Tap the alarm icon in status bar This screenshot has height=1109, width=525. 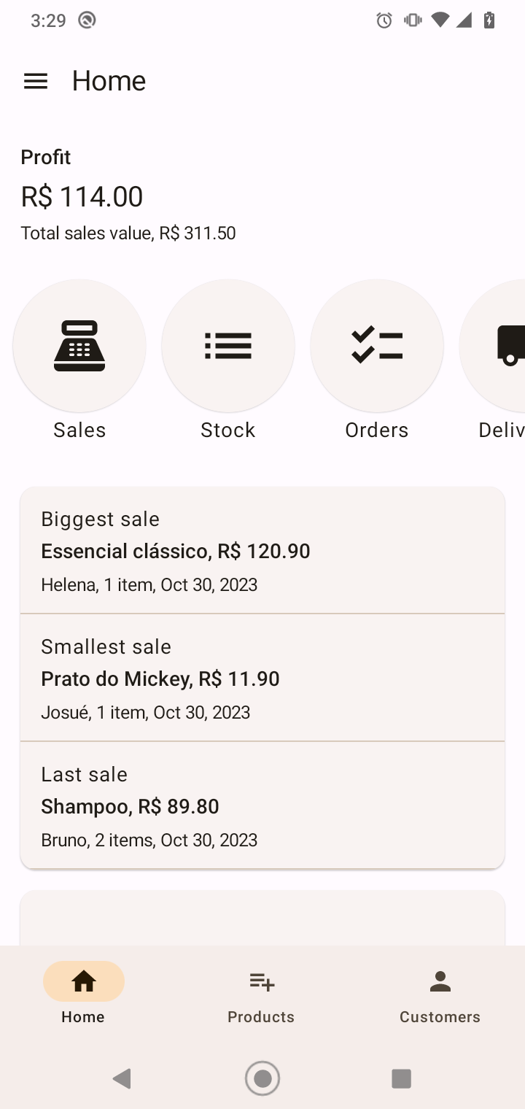pyautogui.click(x=384, y=20)
